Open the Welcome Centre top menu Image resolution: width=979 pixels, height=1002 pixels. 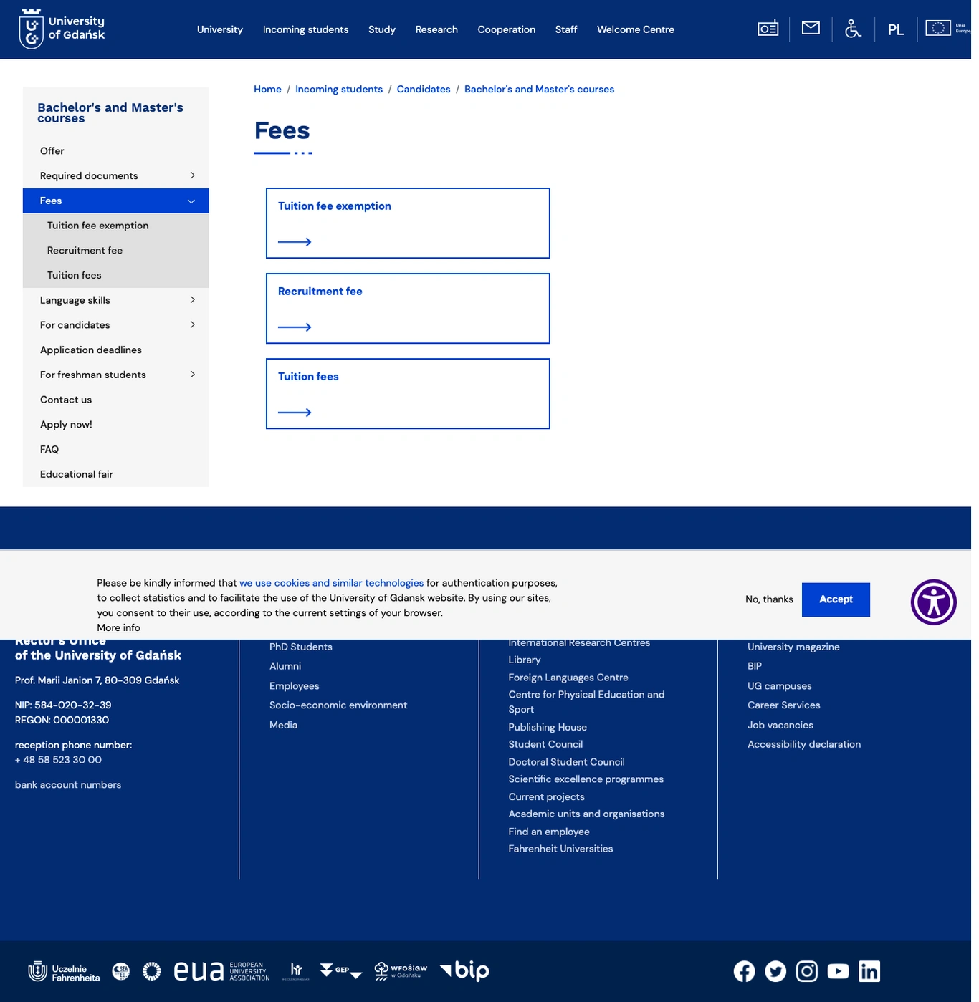pos(636,29)
